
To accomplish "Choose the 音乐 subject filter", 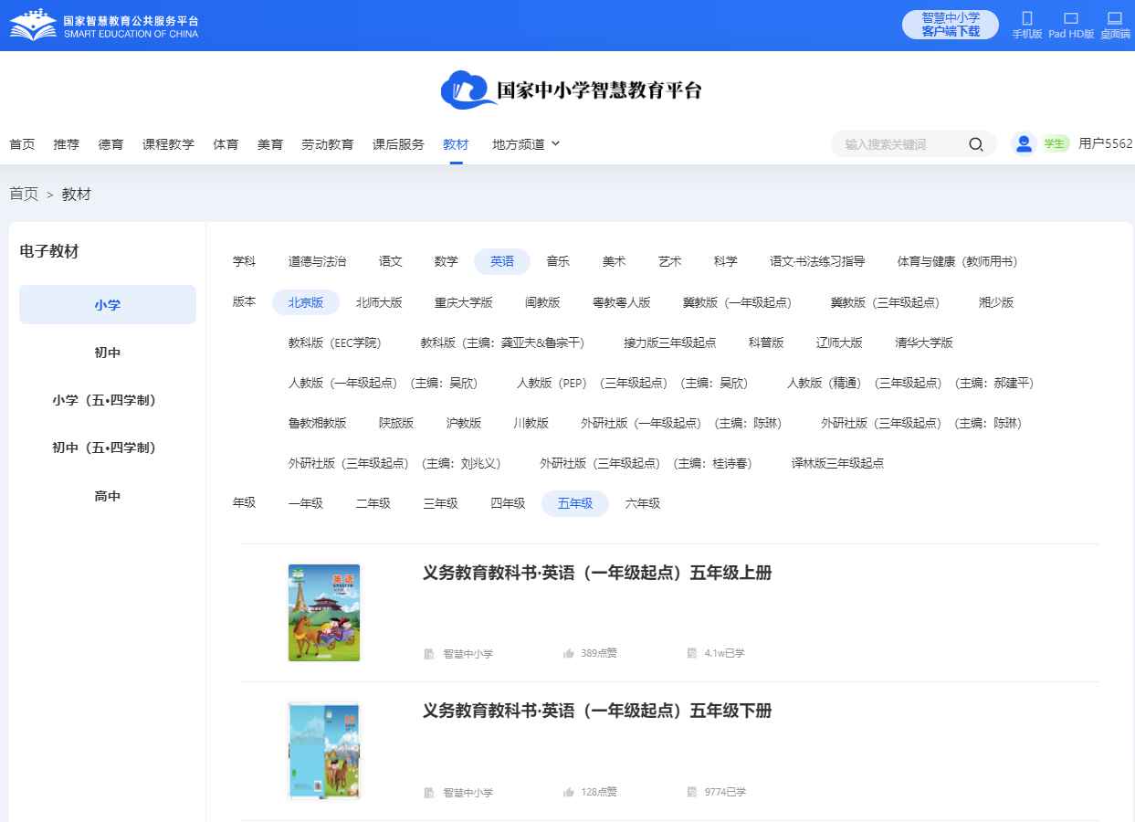I will click(x=558, y=261).
